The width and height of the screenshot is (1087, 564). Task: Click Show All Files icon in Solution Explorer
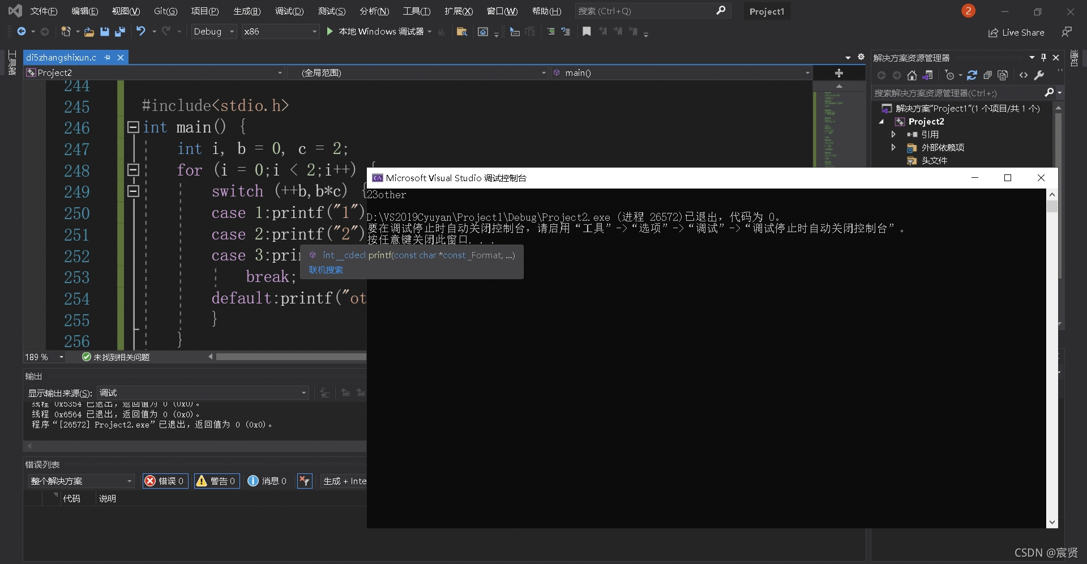tap(1003, 75)
